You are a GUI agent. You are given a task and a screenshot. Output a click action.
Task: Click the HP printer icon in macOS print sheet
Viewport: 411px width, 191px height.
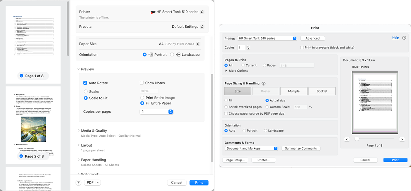[153, 12]
